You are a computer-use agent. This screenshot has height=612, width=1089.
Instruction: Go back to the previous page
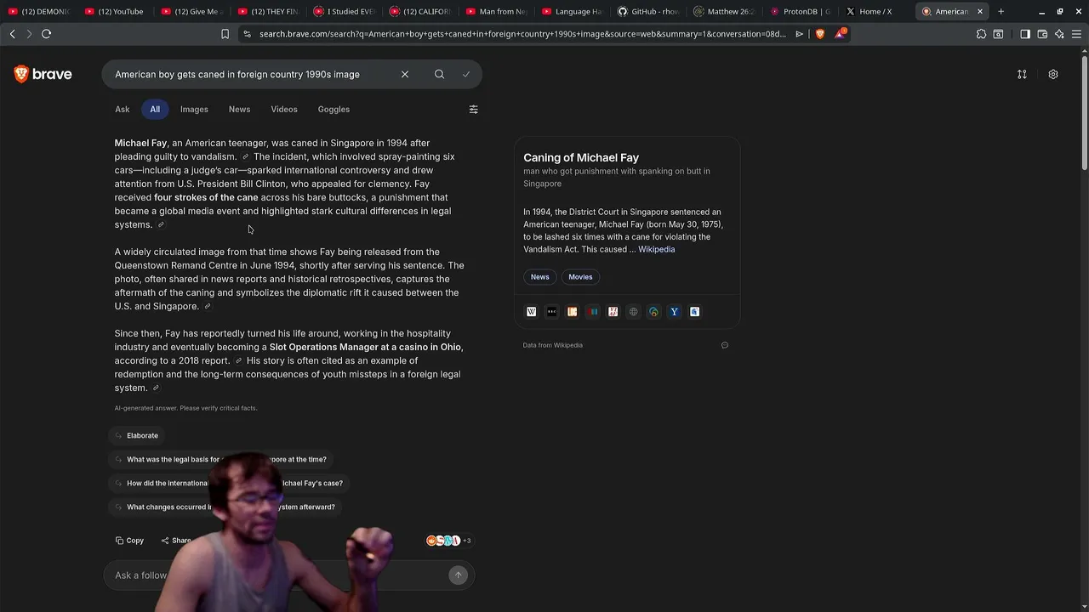pos(12,34)
